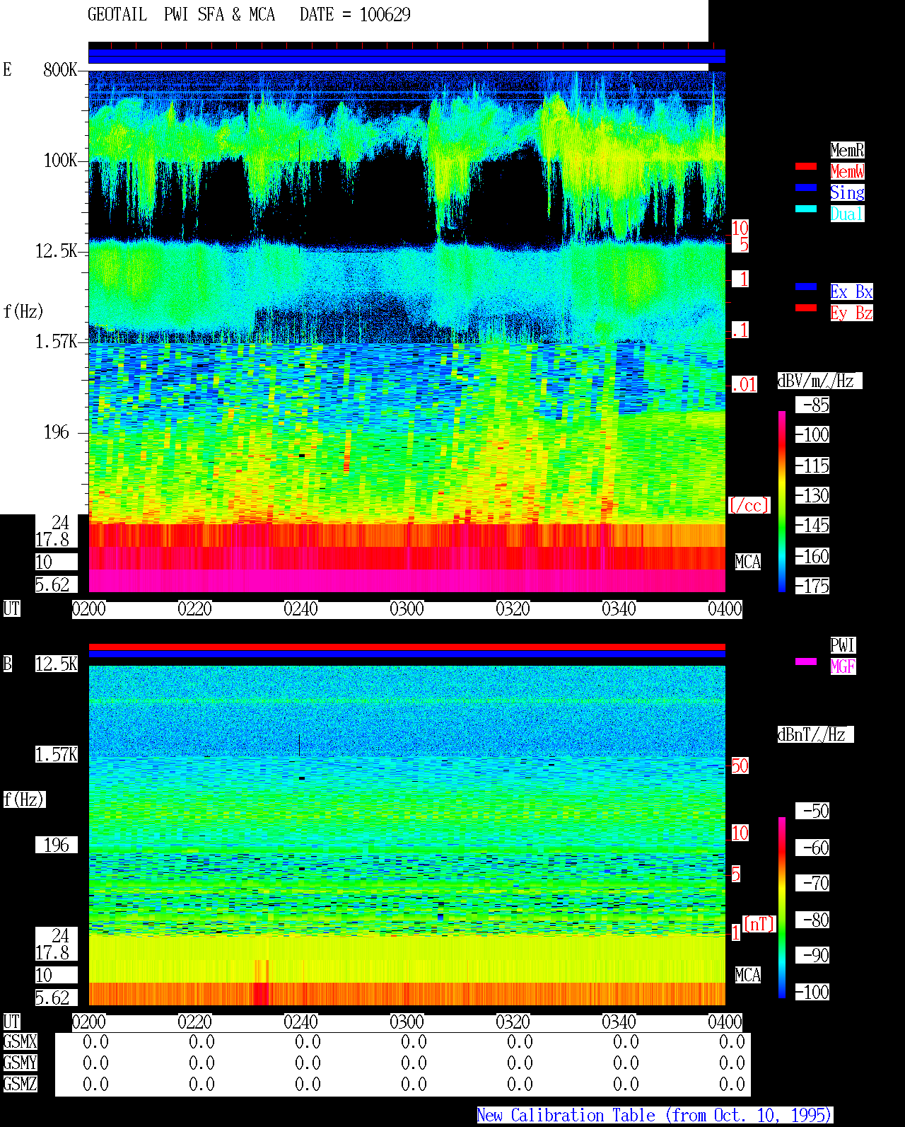Click the blue Sing legend swatch
905x1127 pixels.
click(806, 187)
